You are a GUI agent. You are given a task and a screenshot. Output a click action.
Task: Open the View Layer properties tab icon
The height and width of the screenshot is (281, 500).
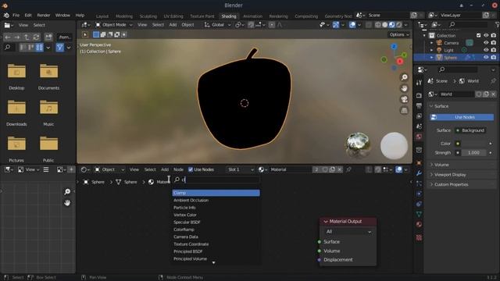(419, 116)
